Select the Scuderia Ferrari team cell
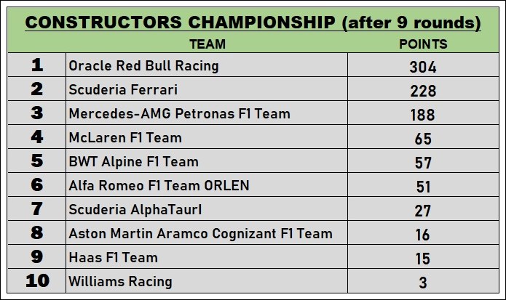Screen dimensions: 506x300 [207, 89]
